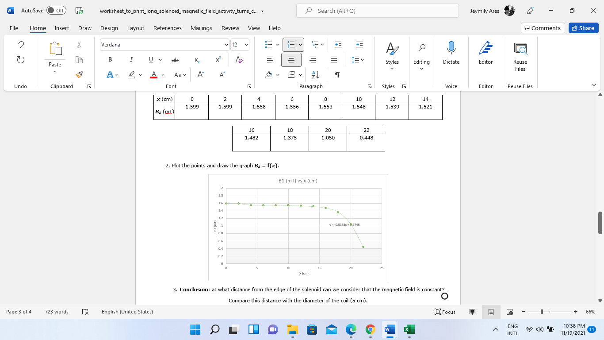Open the Windows Start menu

(x=195, y=330)
